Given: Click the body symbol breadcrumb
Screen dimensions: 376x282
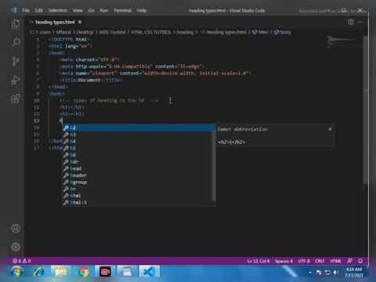Looking at the screenshot, I should (283, 32).
